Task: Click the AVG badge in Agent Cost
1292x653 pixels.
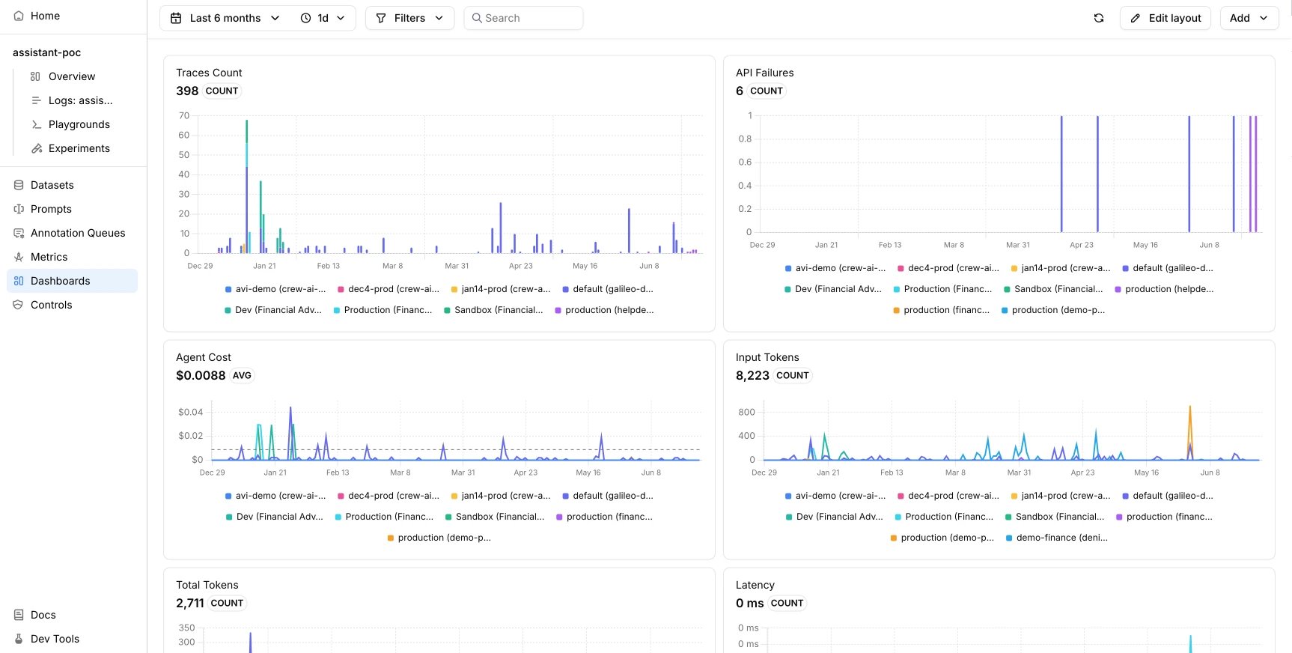Action: point(242,375)
